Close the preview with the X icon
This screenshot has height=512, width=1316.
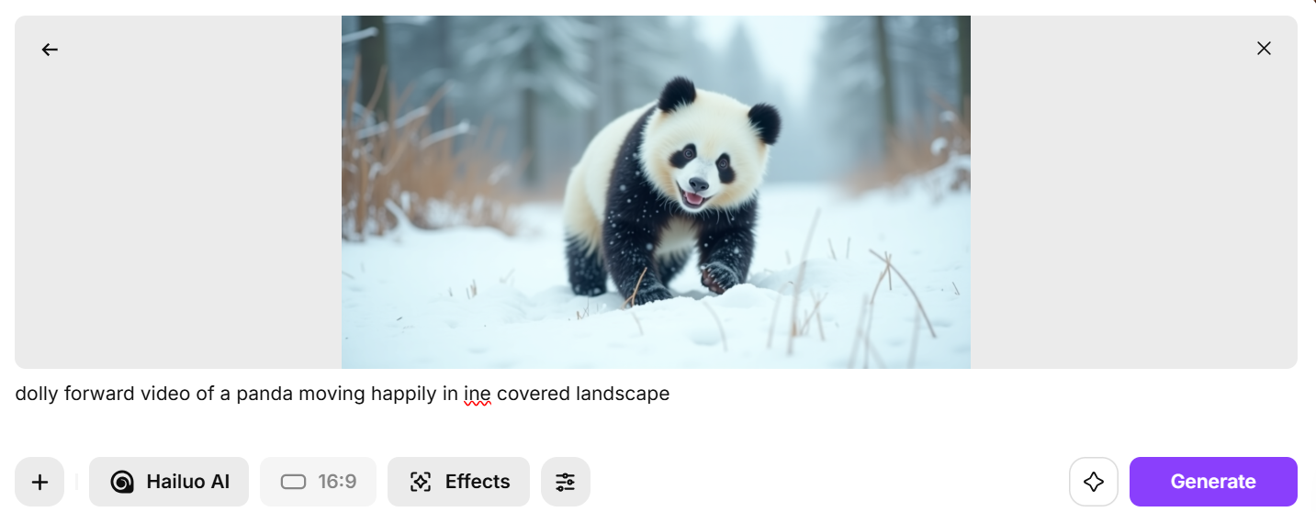(1264, 49)
